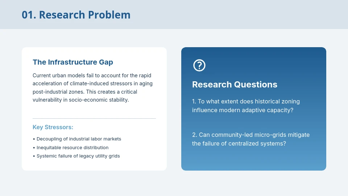The height and width of the screenshot is (196, 348).
Task: Click the 'Research Questions' heading
Action: point(235,85)
